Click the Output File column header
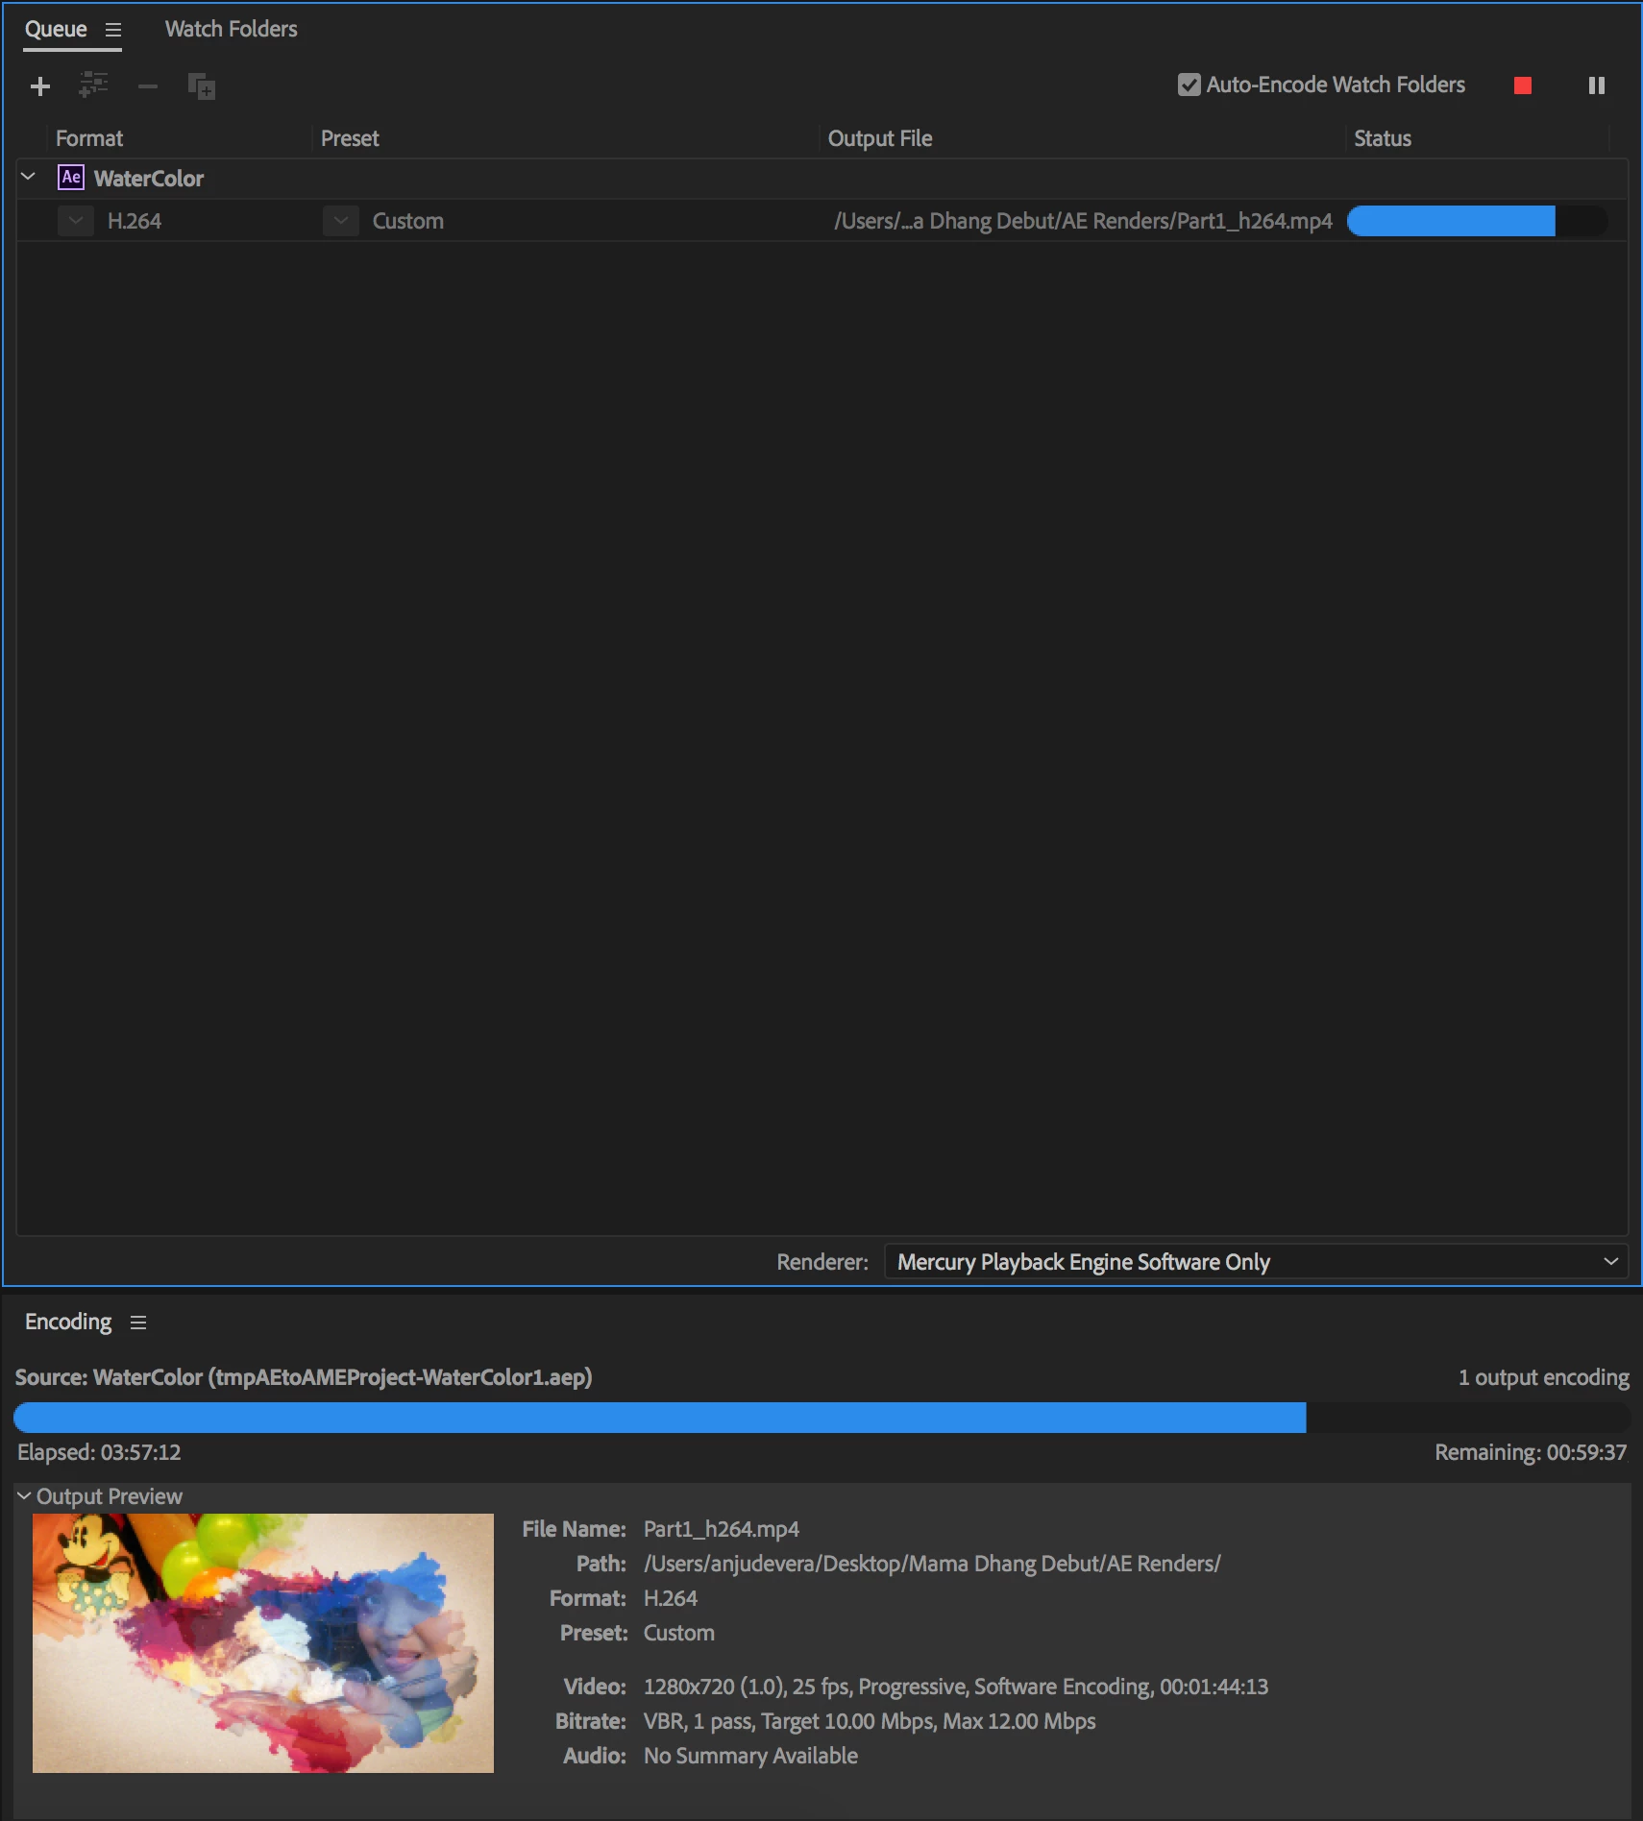1643x1821 pixels. 880,138
